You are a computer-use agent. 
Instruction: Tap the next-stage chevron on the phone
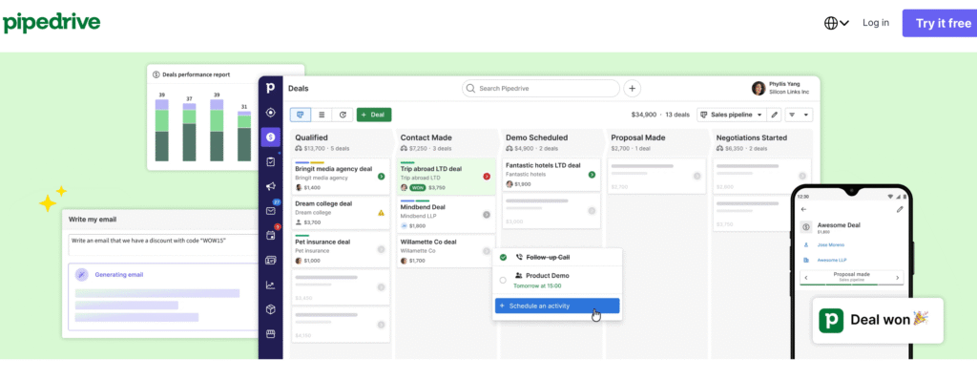pyautogui.click(x=897, y=277)
